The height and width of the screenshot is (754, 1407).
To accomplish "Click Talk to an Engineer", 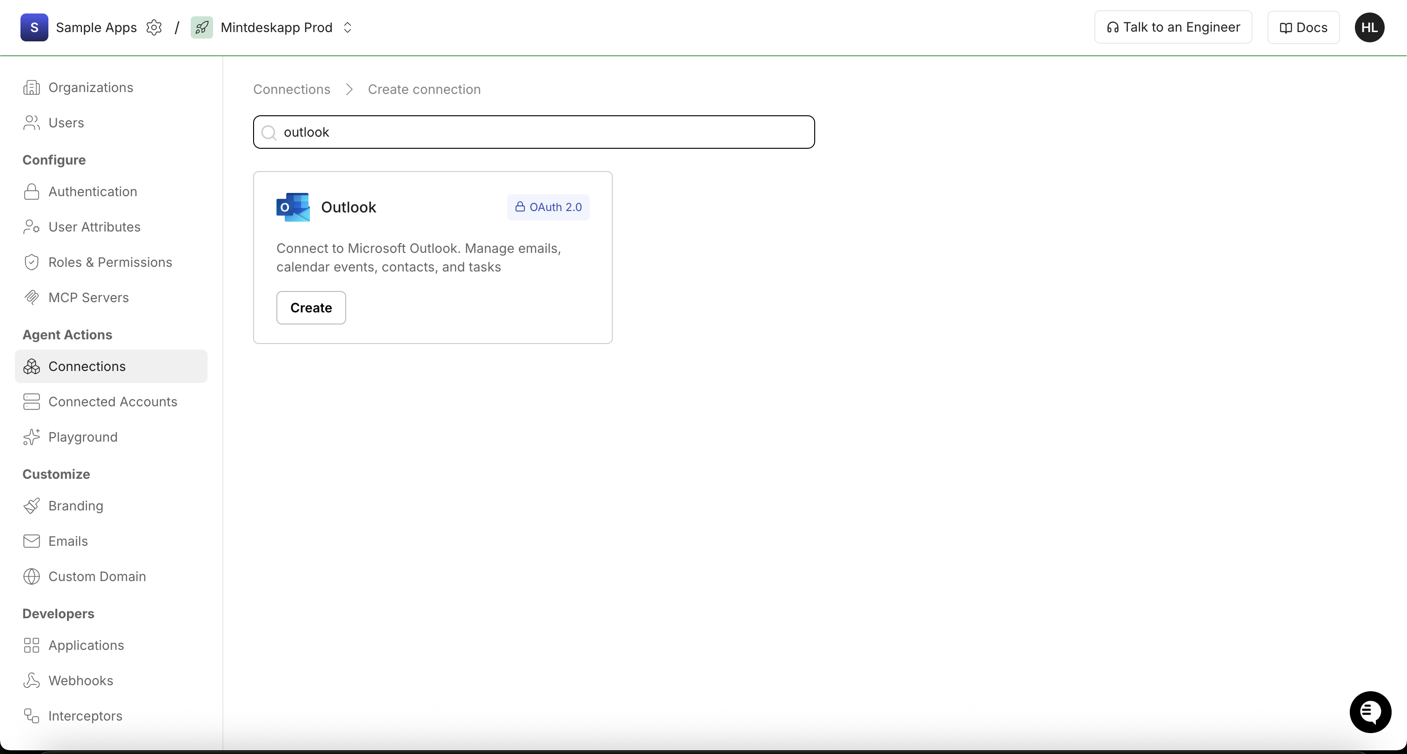I will click(x=1172, y=27).
